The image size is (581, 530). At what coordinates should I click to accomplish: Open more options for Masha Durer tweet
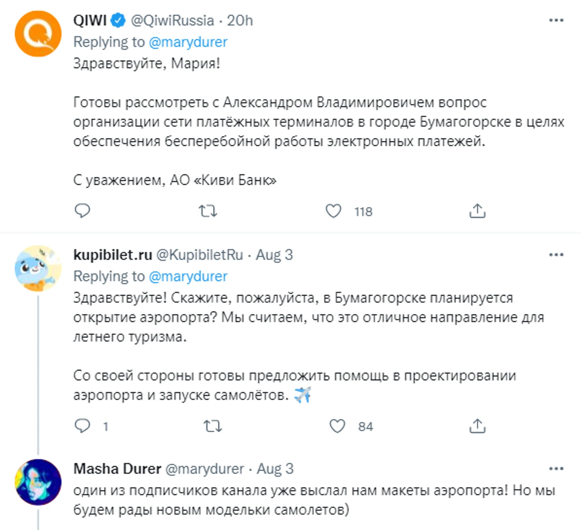[x=556, y=469]
